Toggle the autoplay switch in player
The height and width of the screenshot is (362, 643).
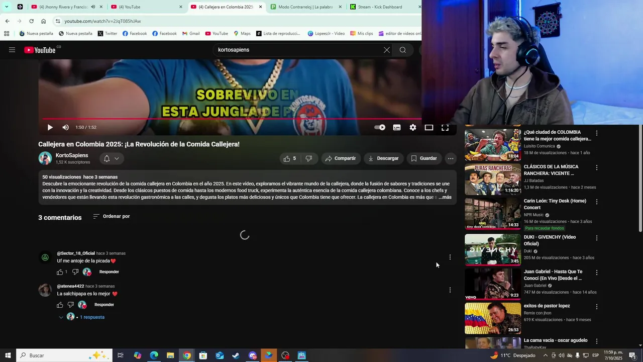[x=380, y=127]
